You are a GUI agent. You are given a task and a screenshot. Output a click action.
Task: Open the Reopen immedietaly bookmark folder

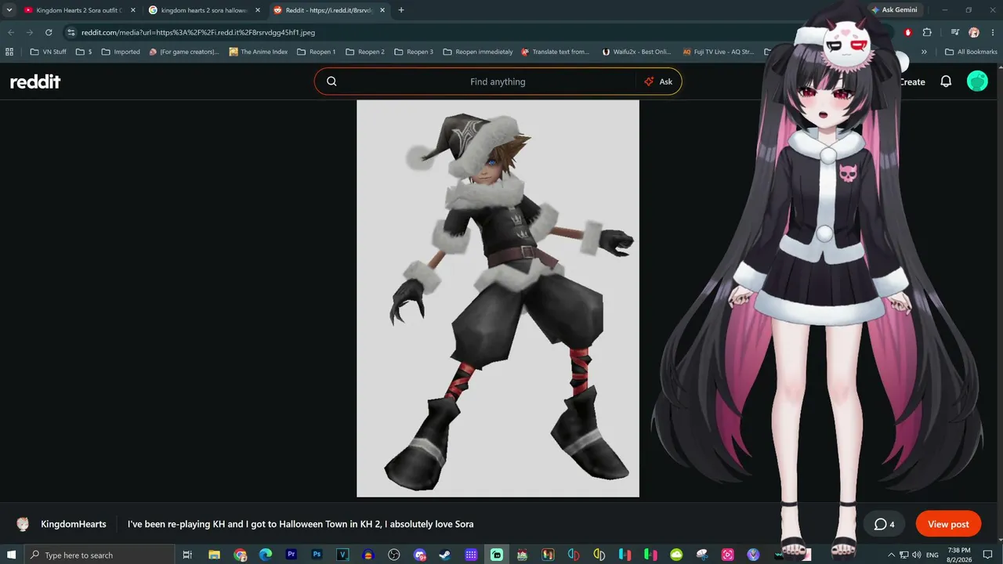coord(478,52)
